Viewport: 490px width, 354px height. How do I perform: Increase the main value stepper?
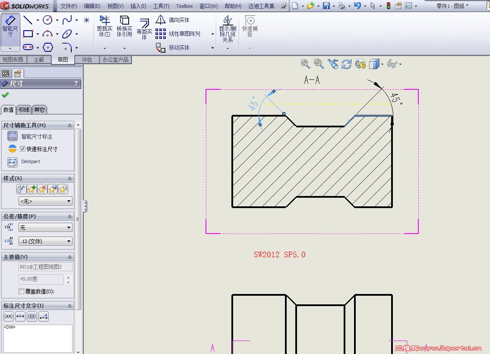click(69, 277)
